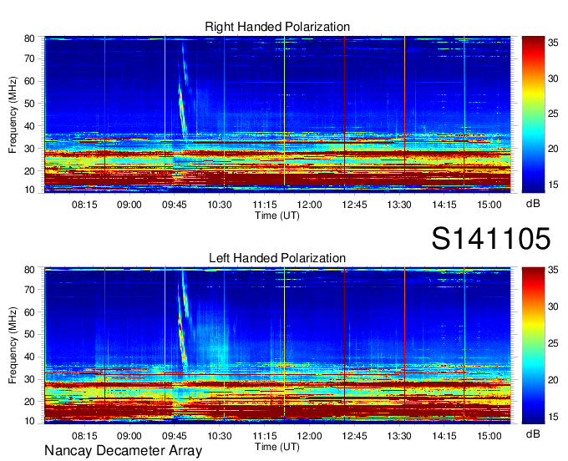The image size is (568, 461).
Task: Click the 15 label on Left Handed colorbar
Action: [x=553, y=417]
